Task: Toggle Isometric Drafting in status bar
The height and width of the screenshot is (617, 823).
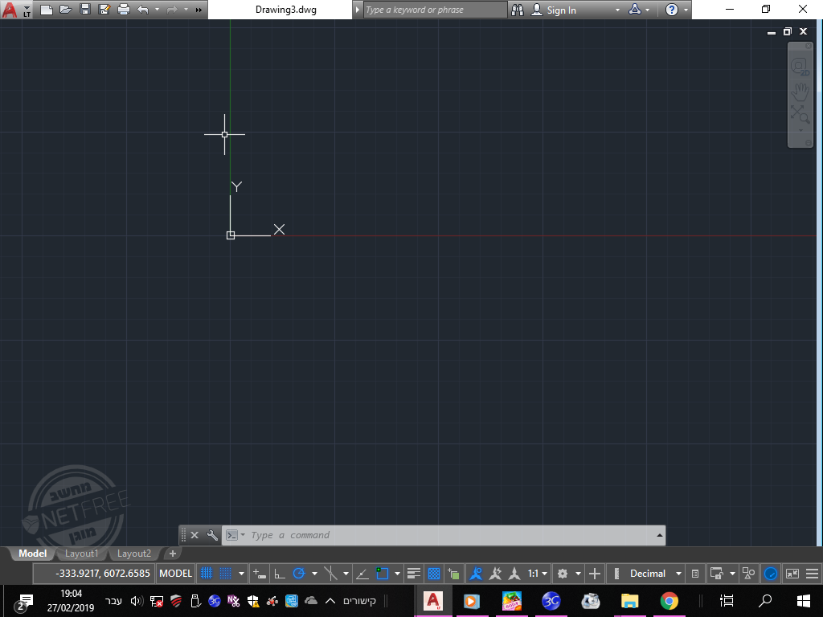Action: point(330,574)
